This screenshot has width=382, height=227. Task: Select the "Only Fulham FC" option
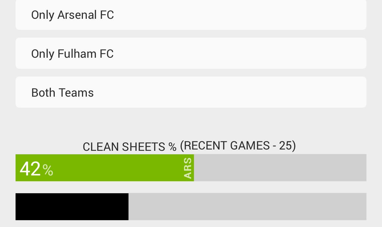click(x=191, y=54)
